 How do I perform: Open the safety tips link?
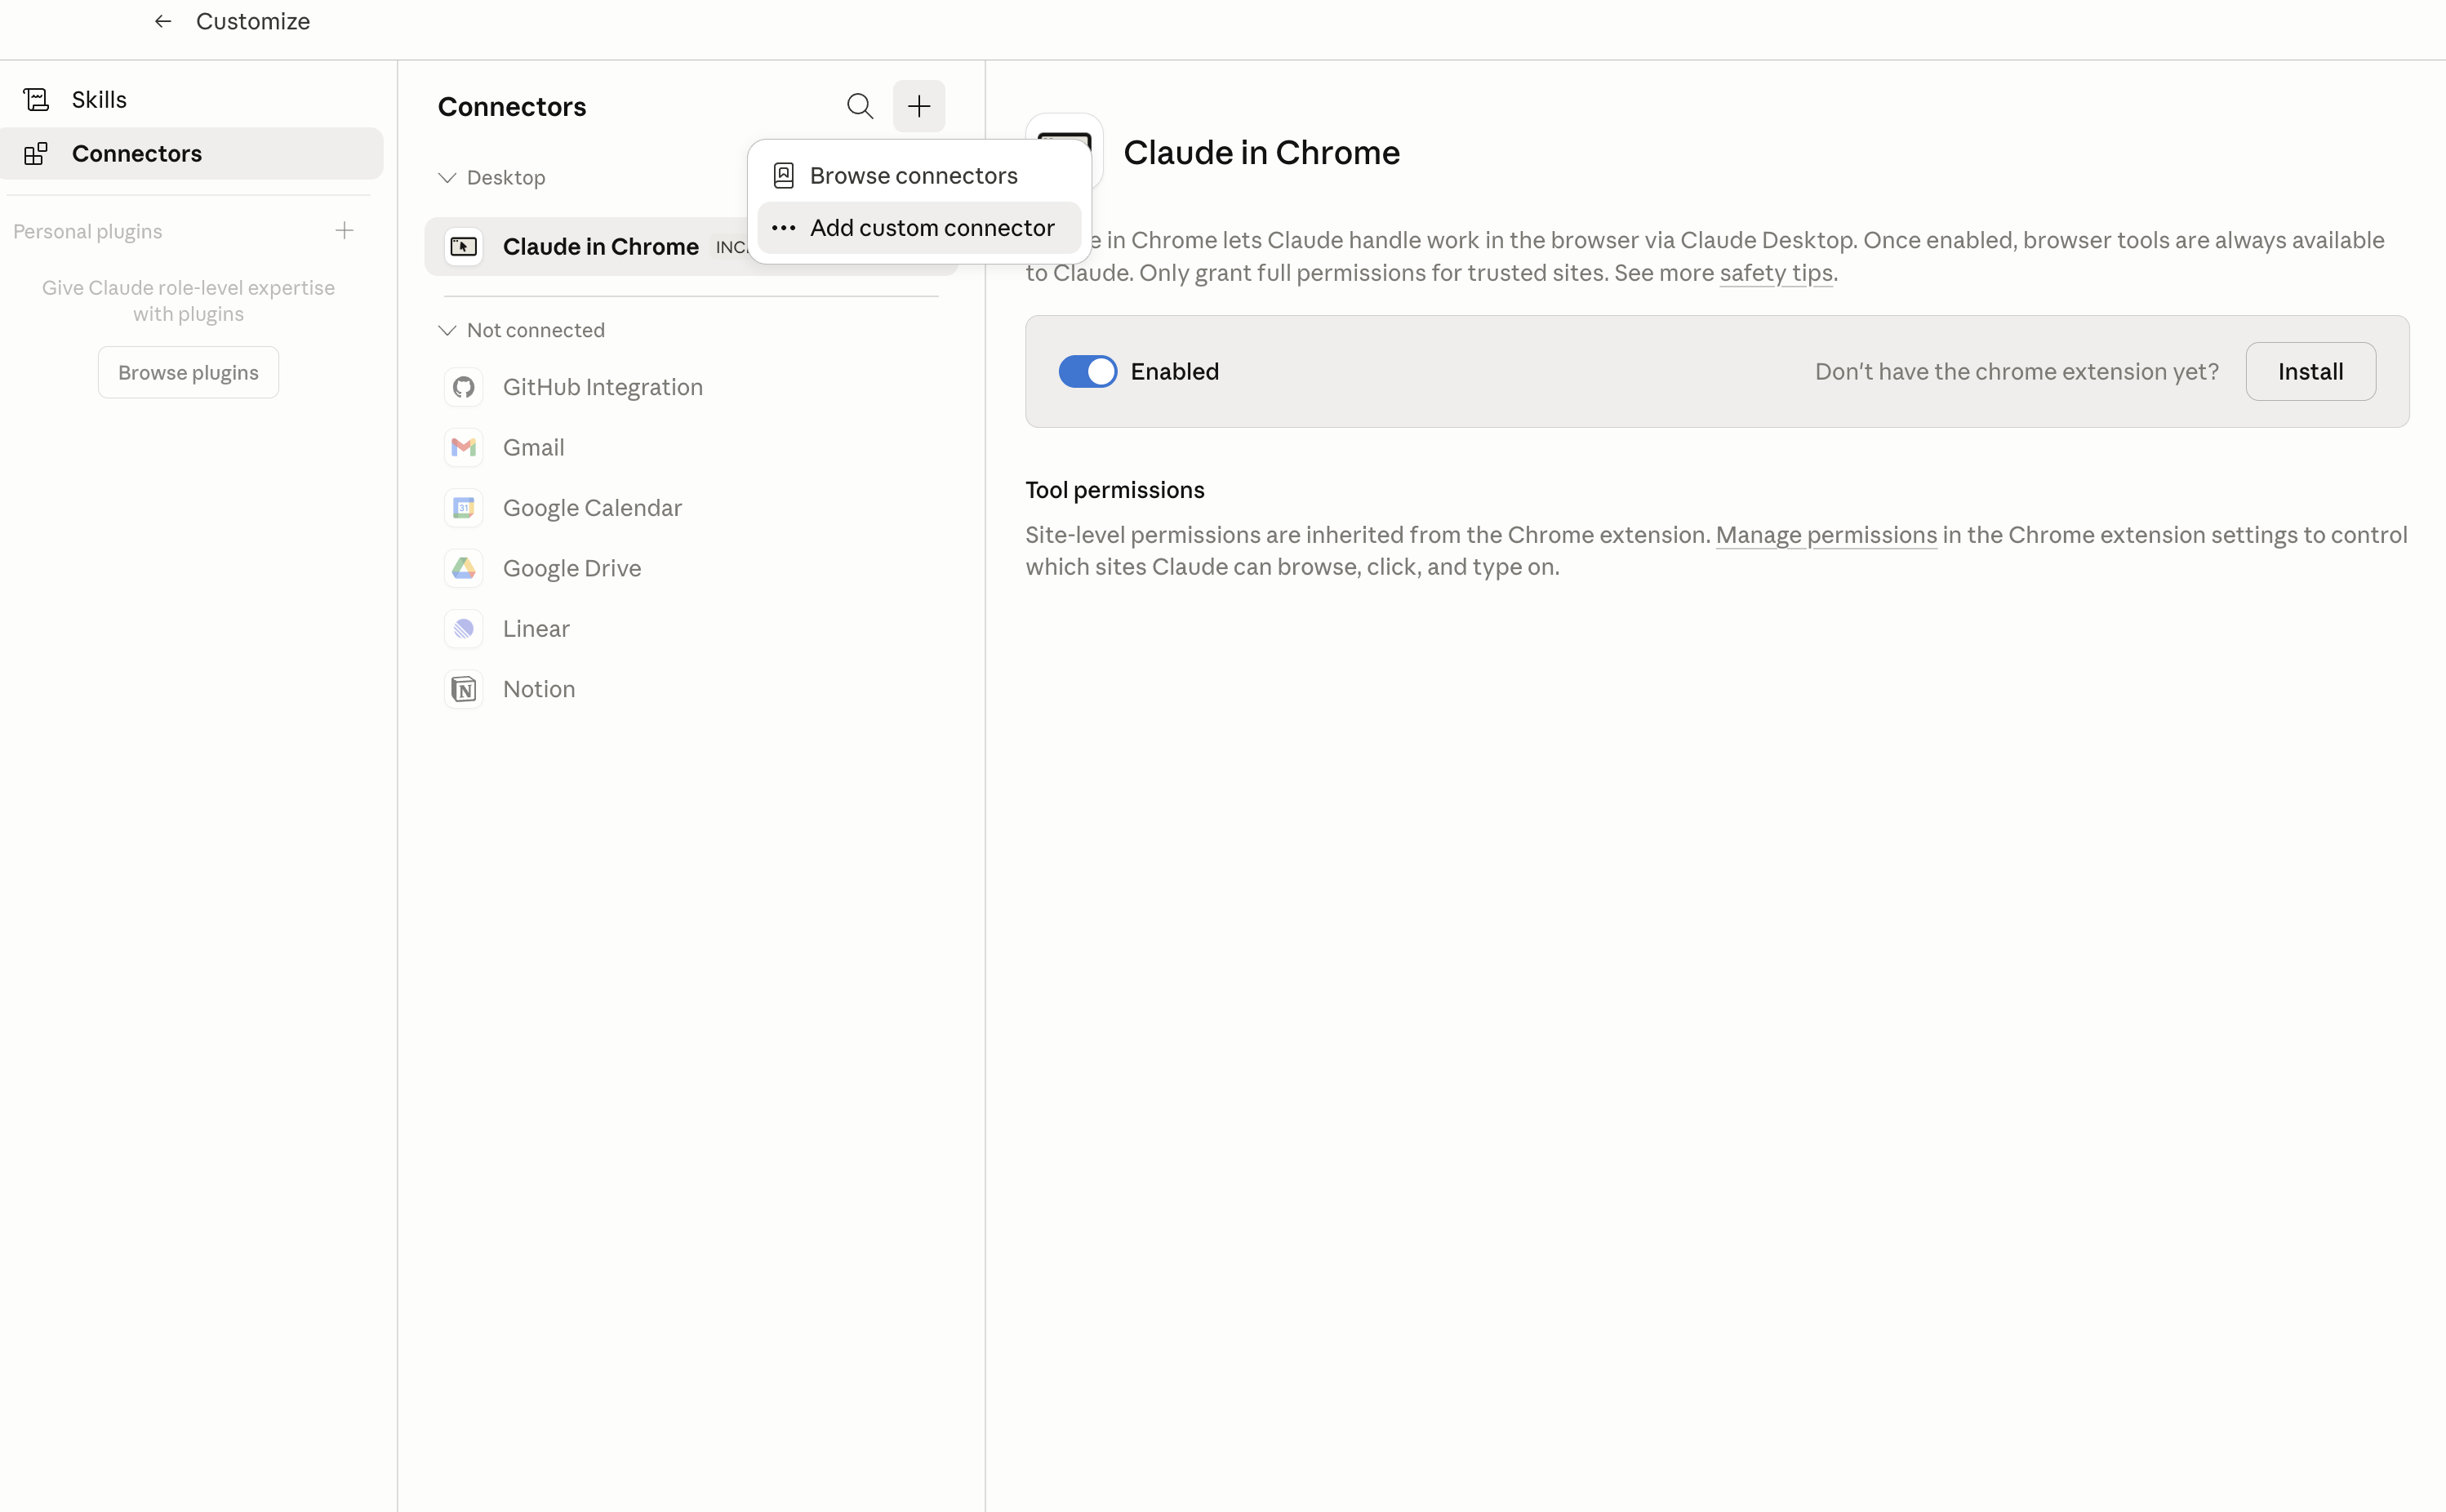(x=1775, y=273)
